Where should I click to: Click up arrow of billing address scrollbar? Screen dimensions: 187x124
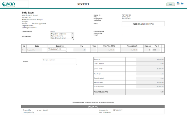click(x=72, y=34)
